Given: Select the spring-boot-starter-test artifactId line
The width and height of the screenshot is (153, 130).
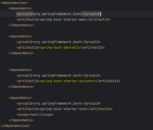Looking at the screenshot, I should coord(64,109).
